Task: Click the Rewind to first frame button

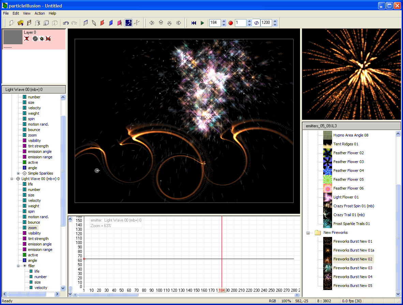Action: click(x=194, y=23)
